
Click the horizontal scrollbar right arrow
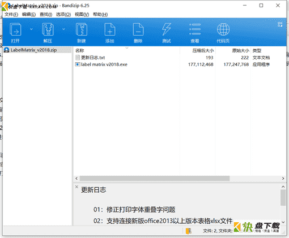283,179
